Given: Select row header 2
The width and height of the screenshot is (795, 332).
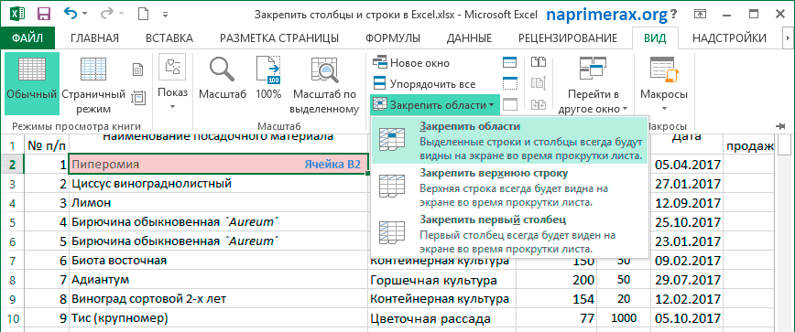Looking at the screenshot, I should point(12,165).
